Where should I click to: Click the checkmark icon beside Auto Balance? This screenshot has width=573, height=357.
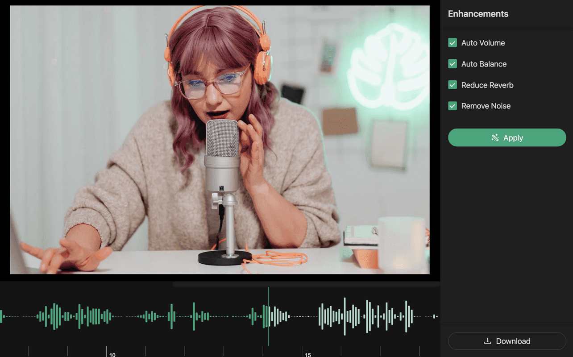point(453,64)
